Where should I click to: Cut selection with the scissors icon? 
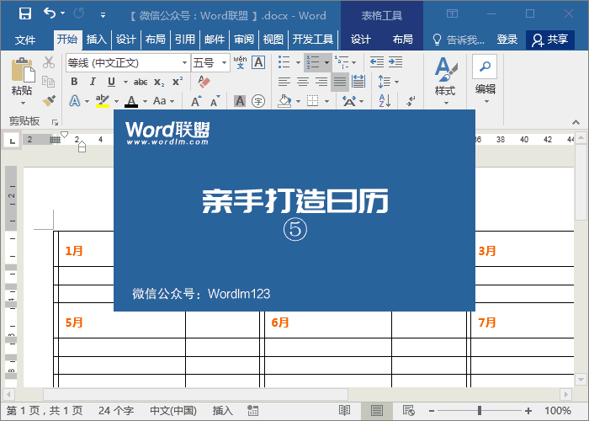coord(49,62)
